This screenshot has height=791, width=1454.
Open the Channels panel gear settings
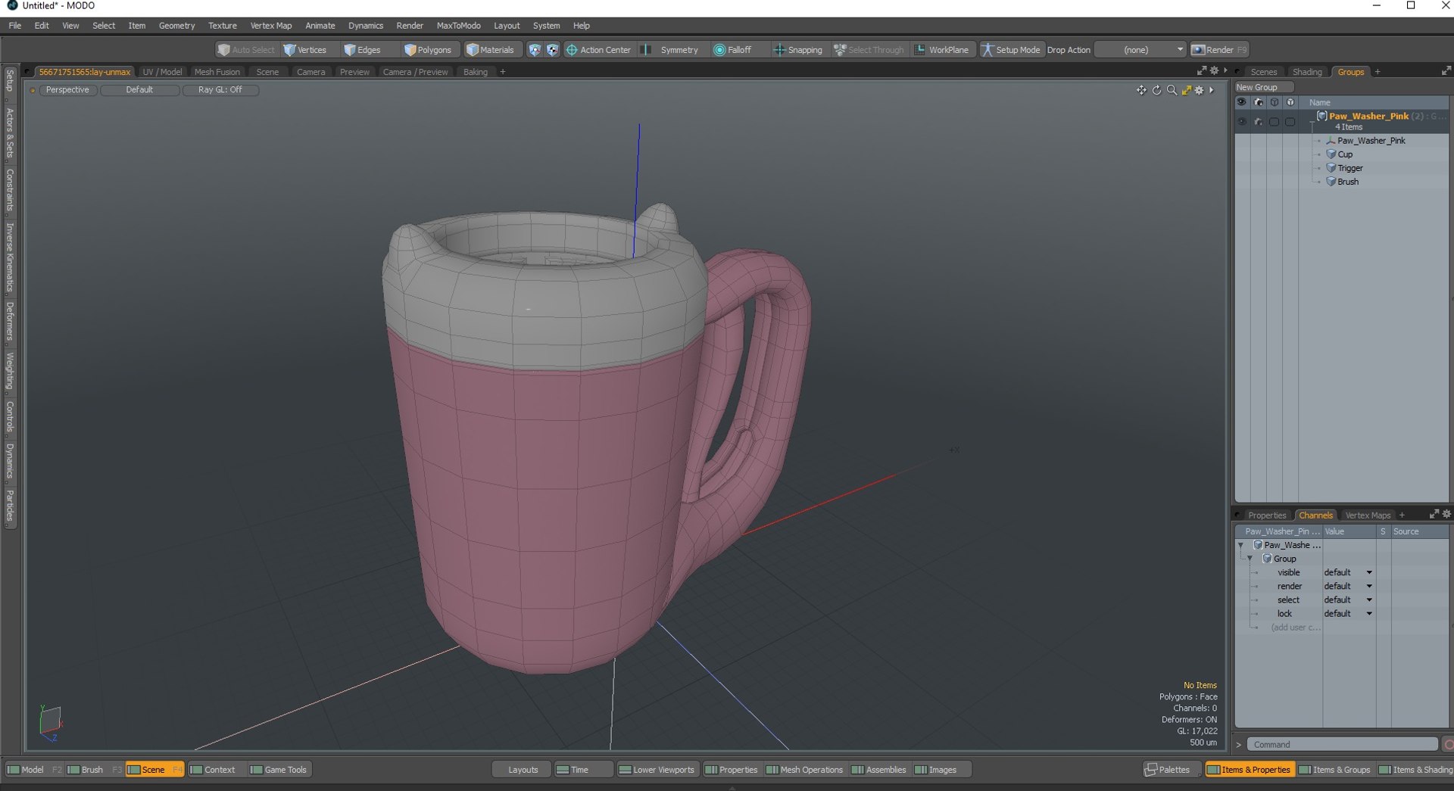(1446, 514)
